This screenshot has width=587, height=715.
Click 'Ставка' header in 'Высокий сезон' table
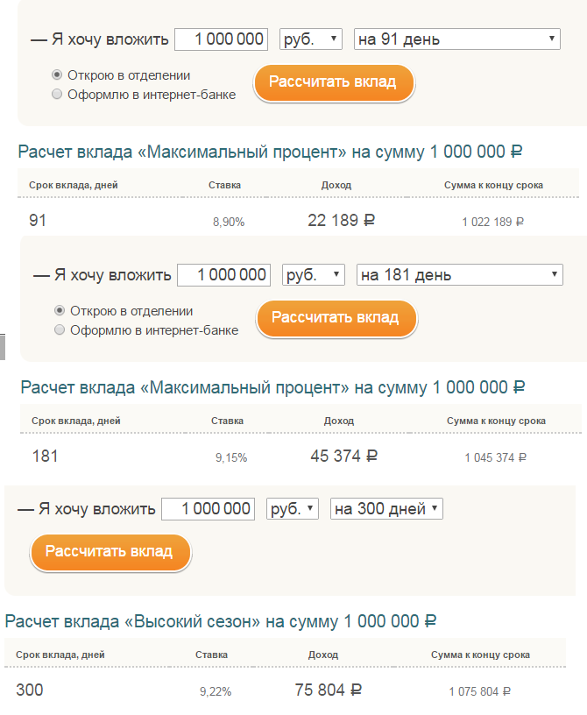(213, 655)
